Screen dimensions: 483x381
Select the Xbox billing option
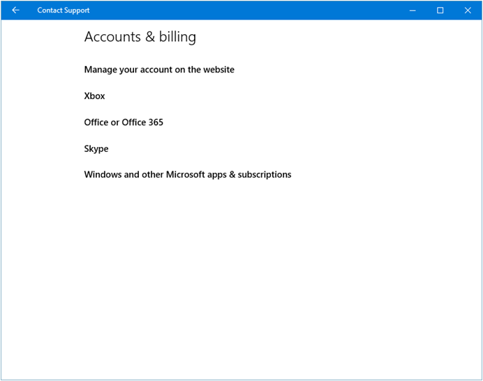94,96
